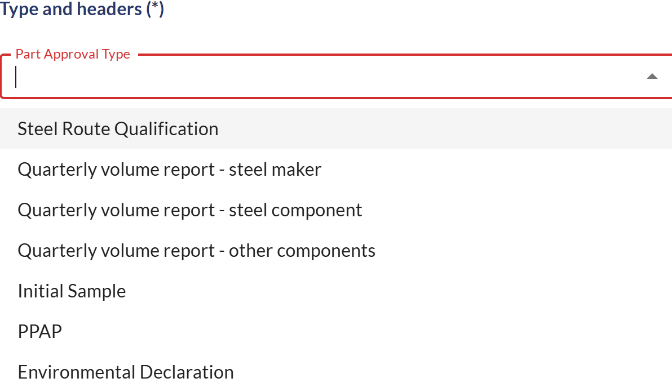Pick the Environmental Declaration option
Screen dimensions: 672x387
(x=125, y=372)
